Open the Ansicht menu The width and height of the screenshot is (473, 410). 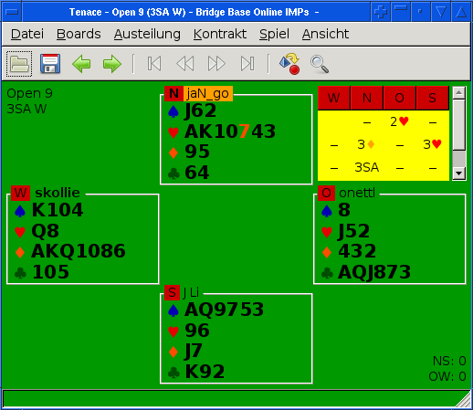pyautogui.click(x=325, y=34)
